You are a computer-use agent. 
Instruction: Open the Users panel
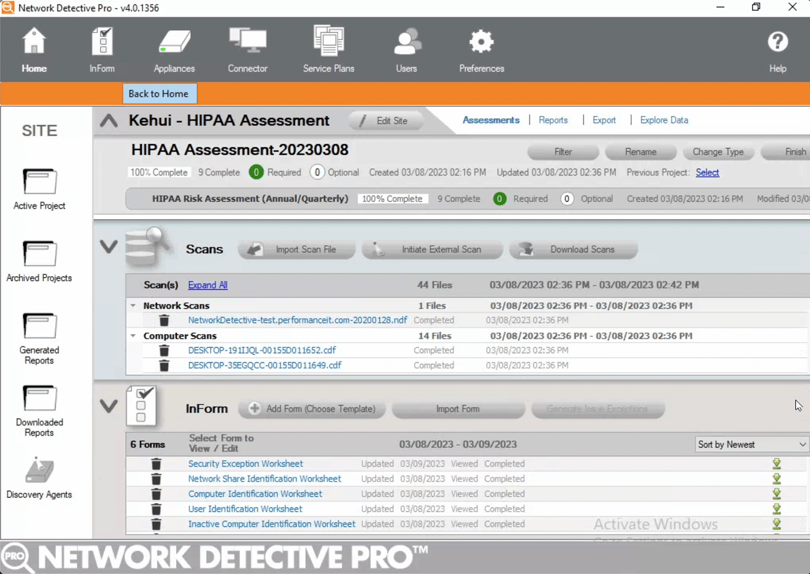406,49
